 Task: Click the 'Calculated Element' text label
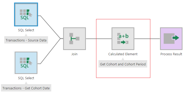pyautogui.click(x=123, y=54)
